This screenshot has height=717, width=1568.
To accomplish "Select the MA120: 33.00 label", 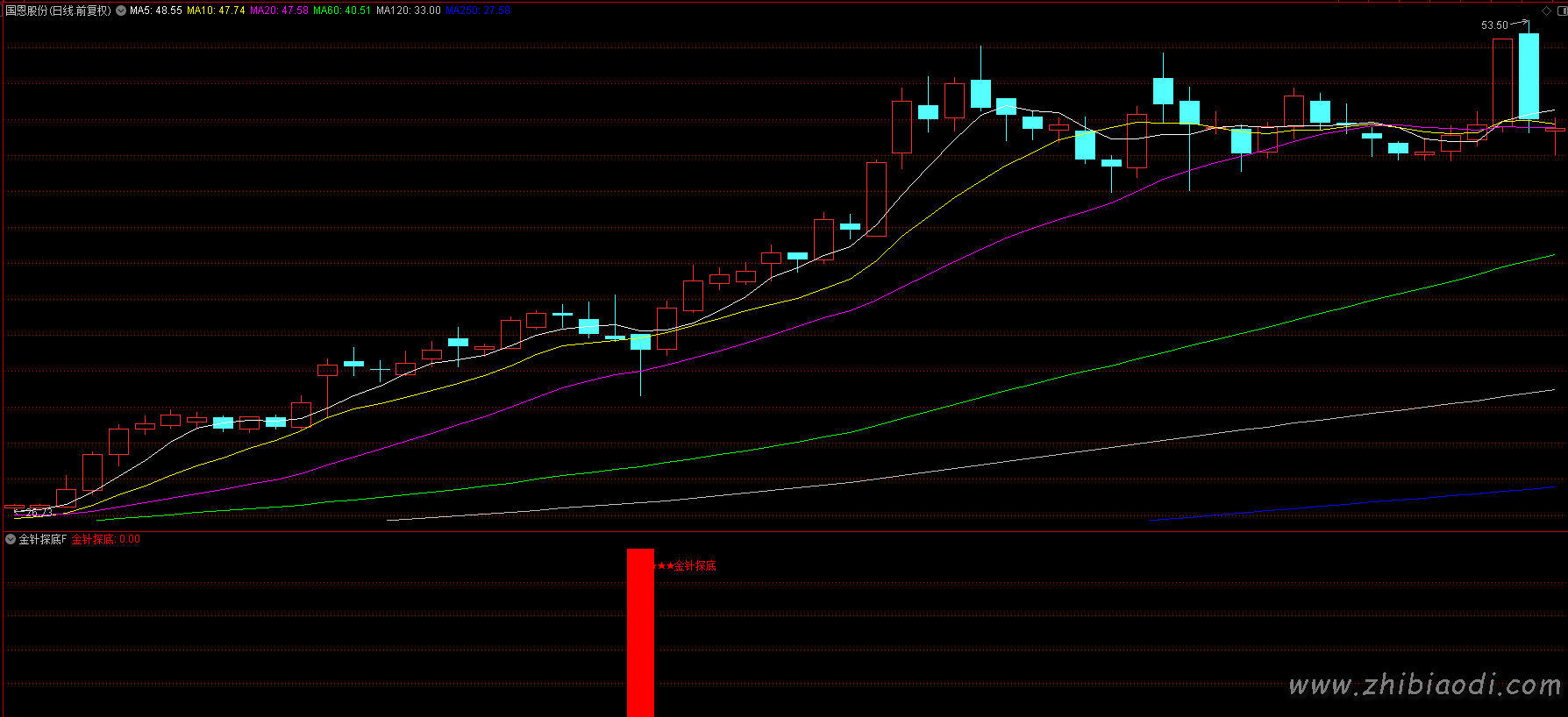I will [x=409, y=11].
